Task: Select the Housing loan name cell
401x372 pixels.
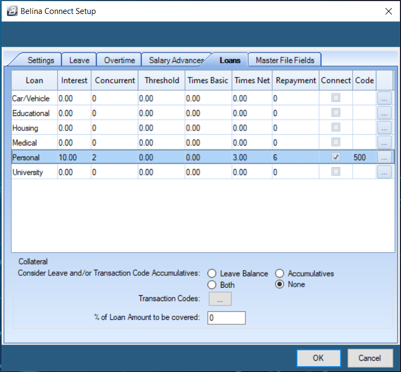Action: (34, 128)
